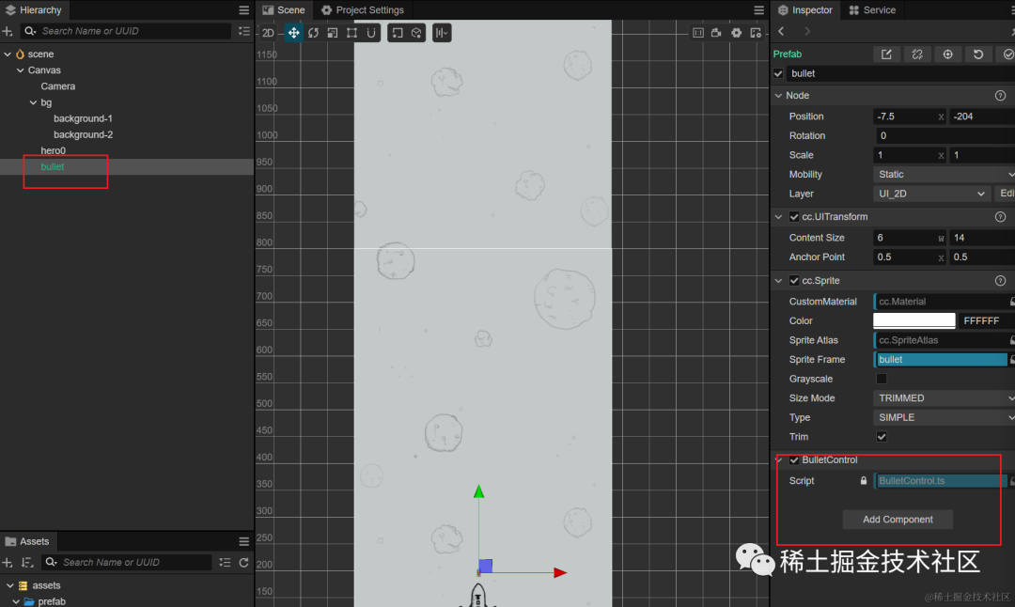Click the edit prefab icon
The width and height of the screenshot is (1015, 607).
886,54
